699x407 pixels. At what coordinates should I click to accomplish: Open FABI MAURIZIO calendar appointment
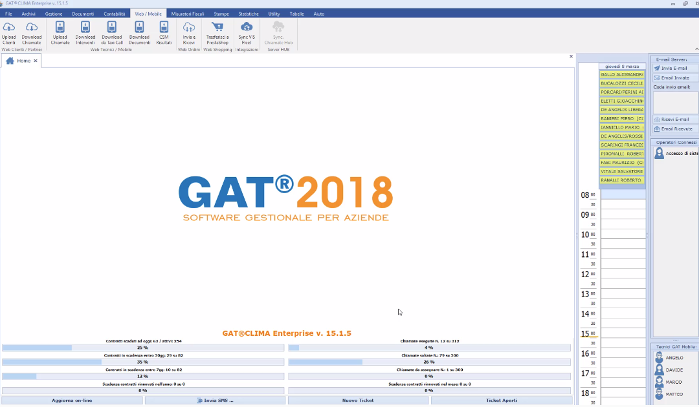tap(622, 163)
